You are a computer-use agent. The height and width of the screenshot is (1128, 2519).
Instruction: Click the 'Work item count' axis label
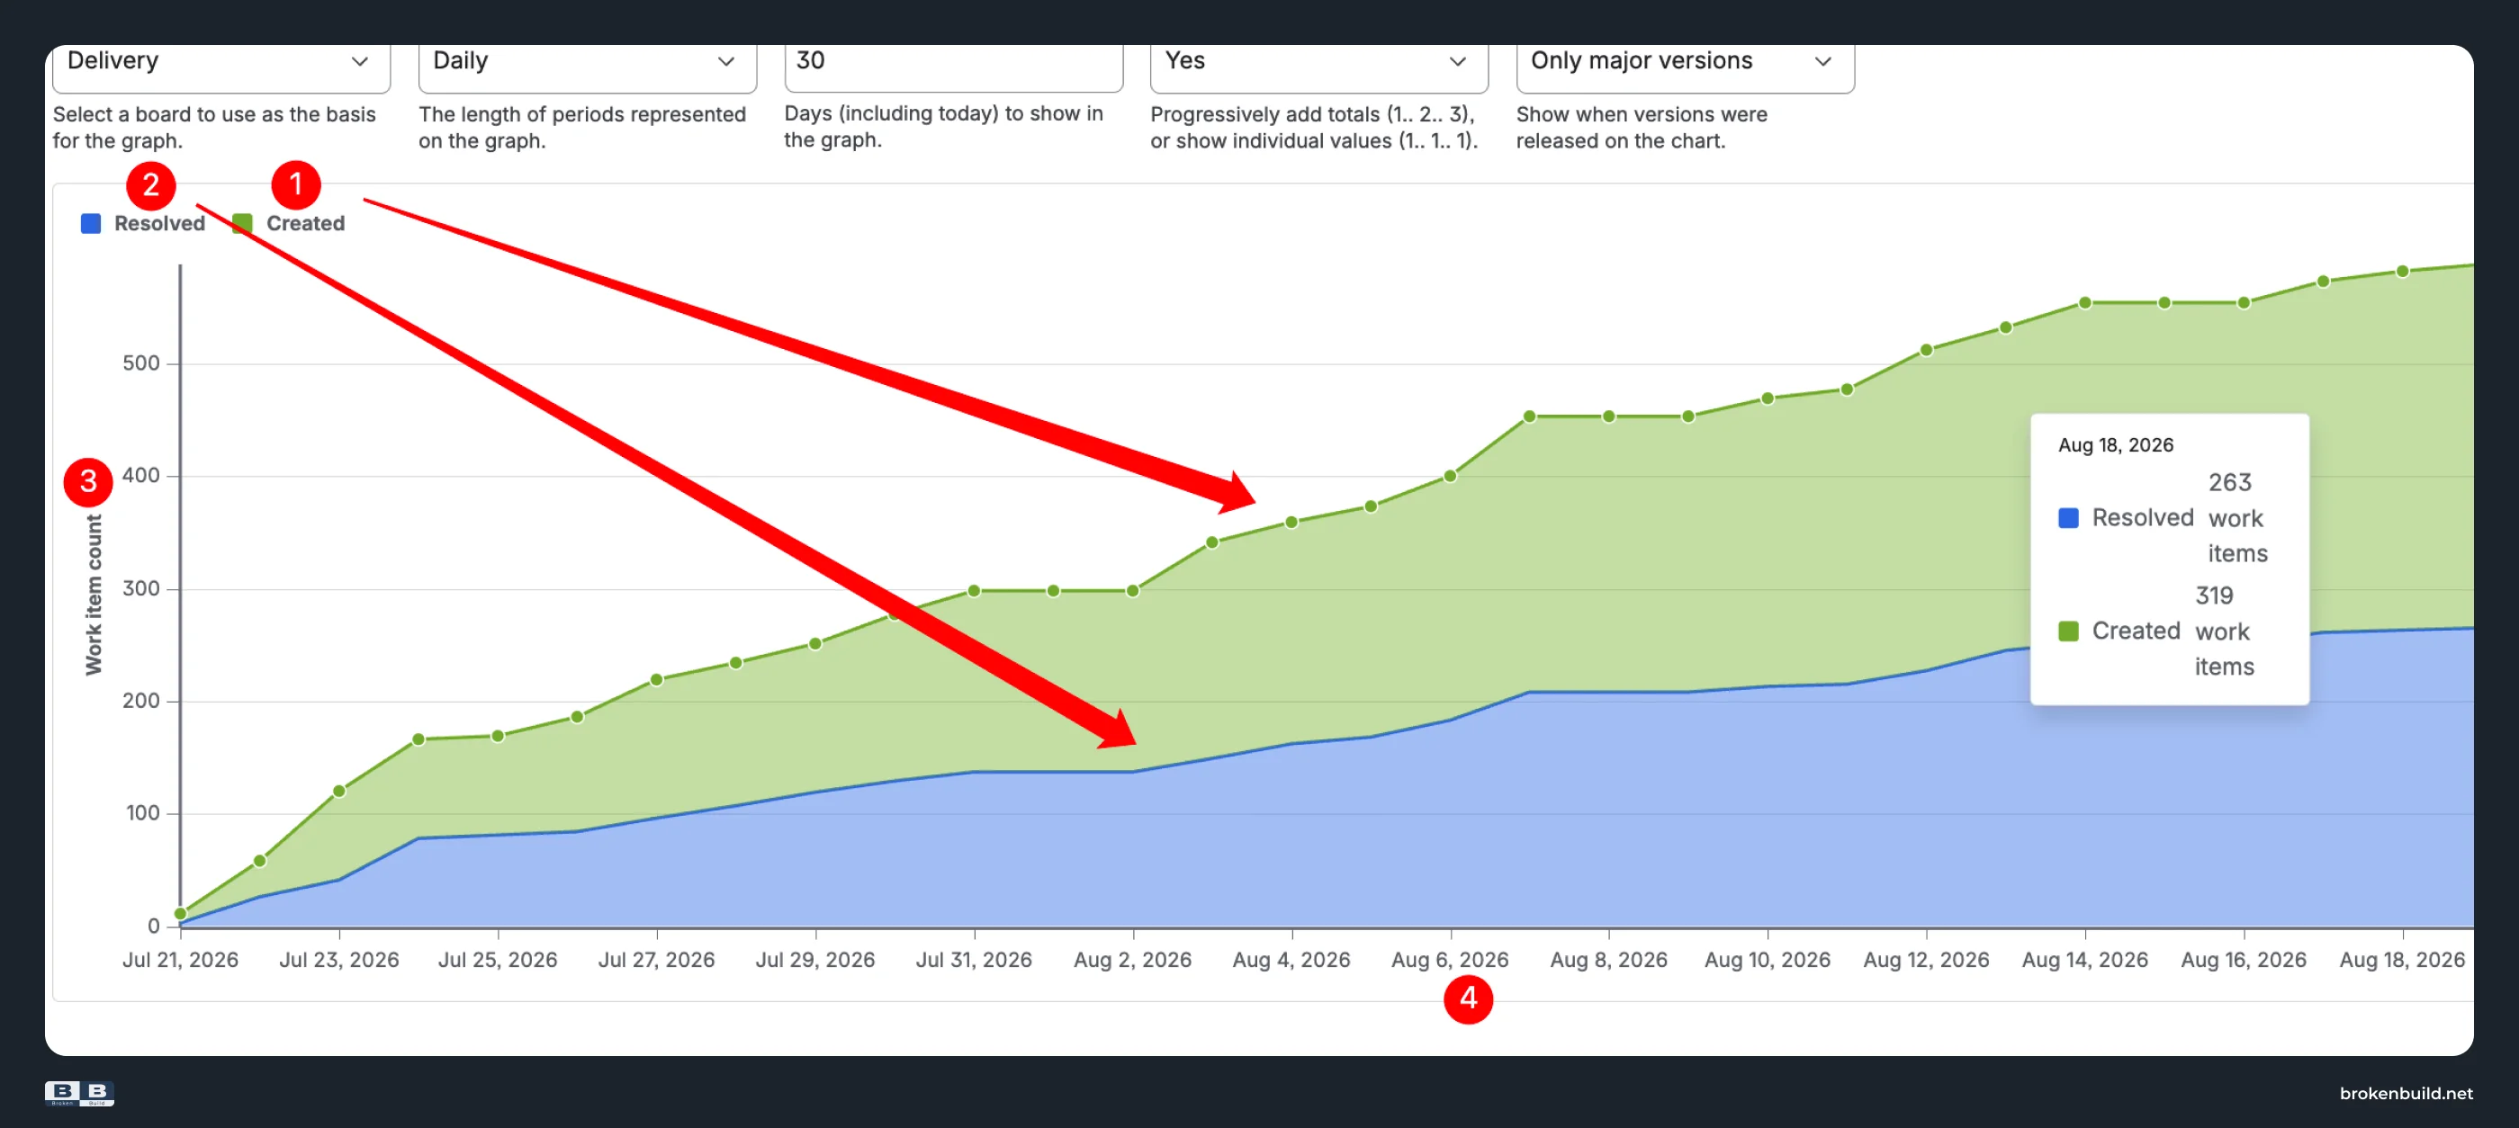point(93,595)
